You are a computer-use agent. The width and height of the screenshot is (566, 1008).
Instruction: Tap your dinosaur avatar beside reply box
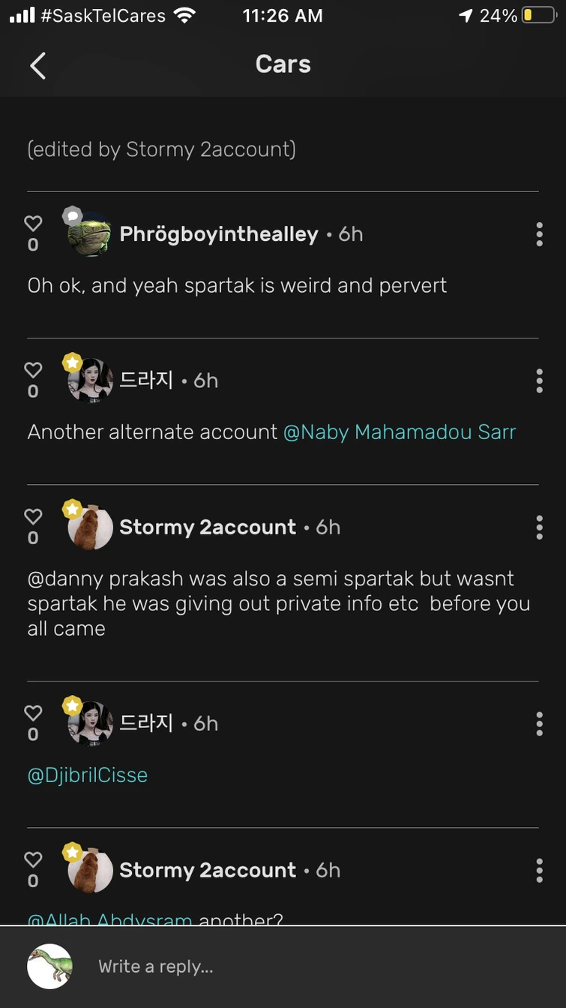point(50,967)
